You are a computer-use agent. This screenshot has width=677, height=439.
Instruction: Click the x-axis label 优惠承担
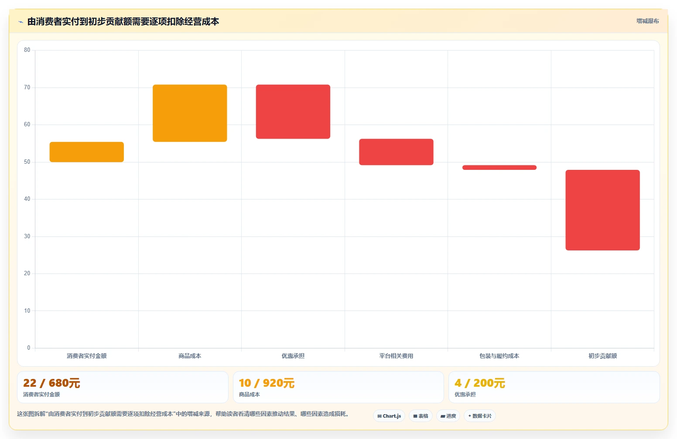[x=293, y=356]
